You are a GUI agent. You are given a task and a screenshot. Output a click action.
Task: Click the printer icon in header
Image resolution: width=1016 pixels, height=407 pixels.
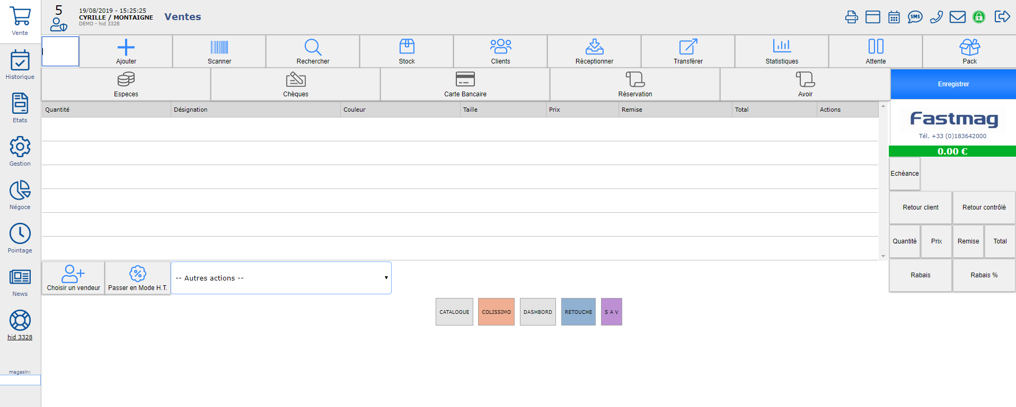click(x=851, y=17)
